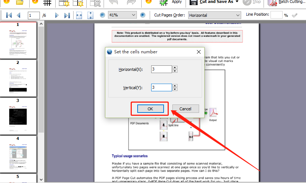306x183 pixels.
Task: Click the Line Position input field
Action: click(276, 15)
